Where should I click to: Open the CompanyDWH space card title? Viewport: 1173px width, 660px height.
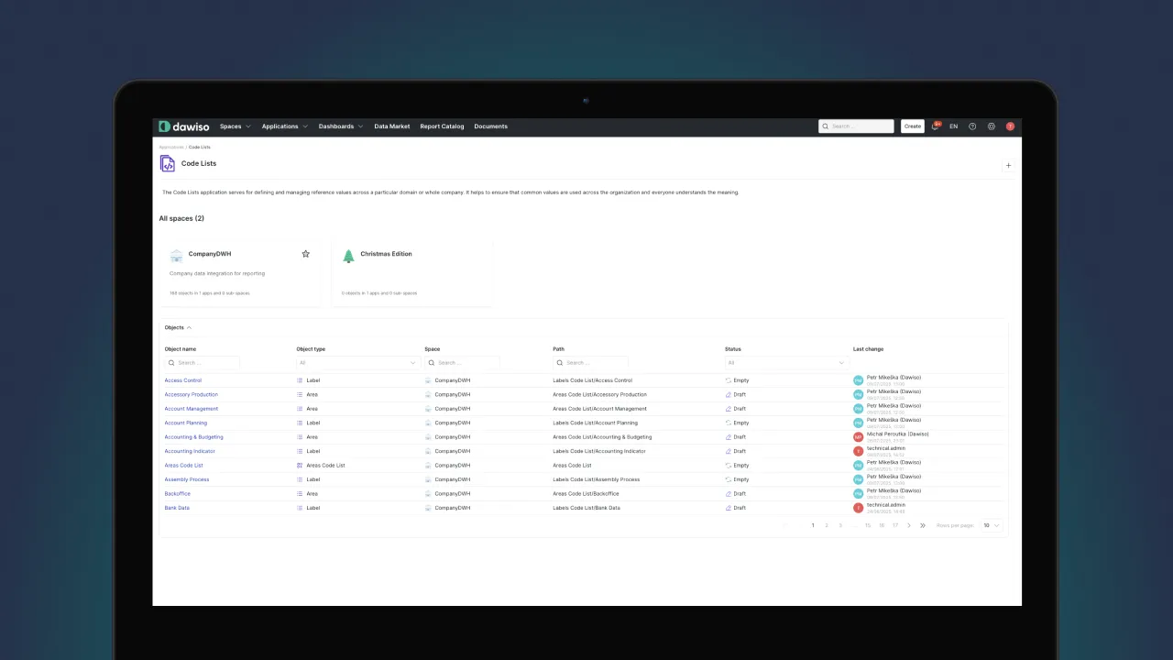[210, 254]
